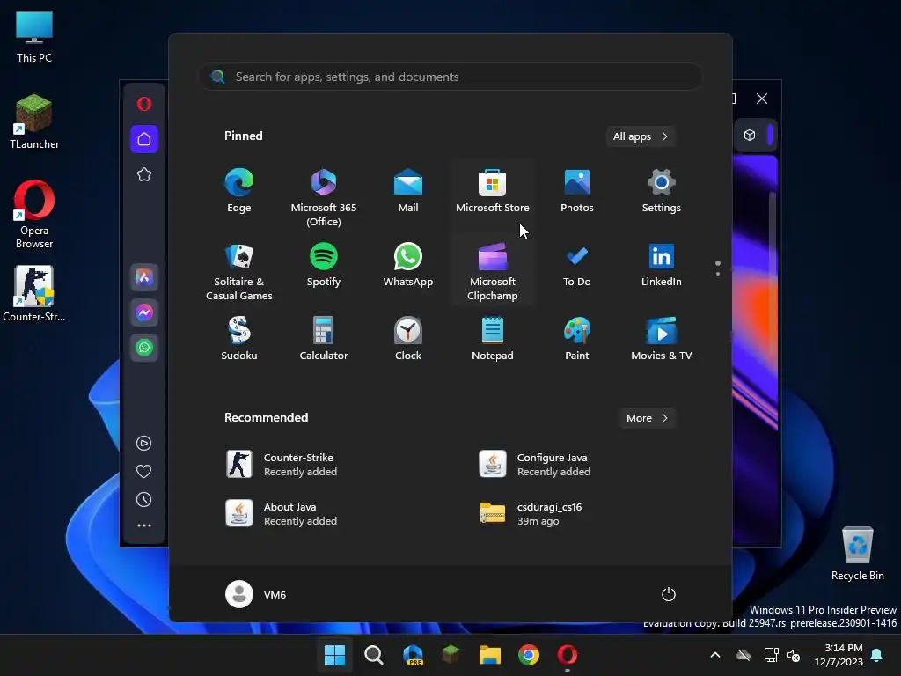Open Messenger in Opera sidebar
Screen dimensions: 901x676
[144, 312]
